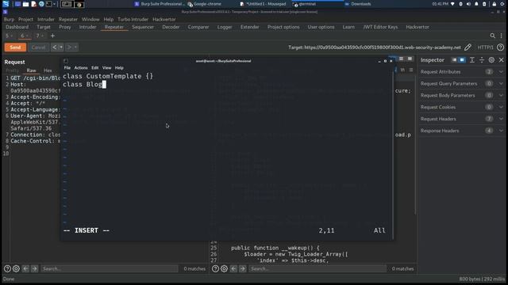Click the lock screen icon in tray
The image size is (508, 285).
tap(494, 4)
